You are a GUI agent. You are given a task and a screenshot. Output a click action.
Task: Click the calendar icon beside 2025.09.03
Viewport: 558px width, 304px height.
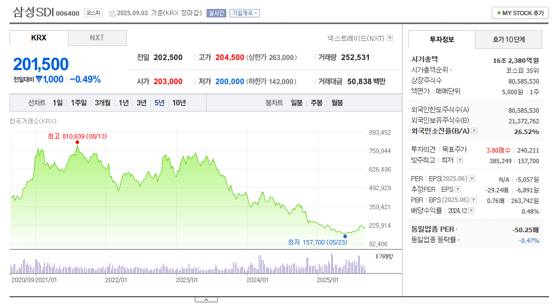click(112, 14)
